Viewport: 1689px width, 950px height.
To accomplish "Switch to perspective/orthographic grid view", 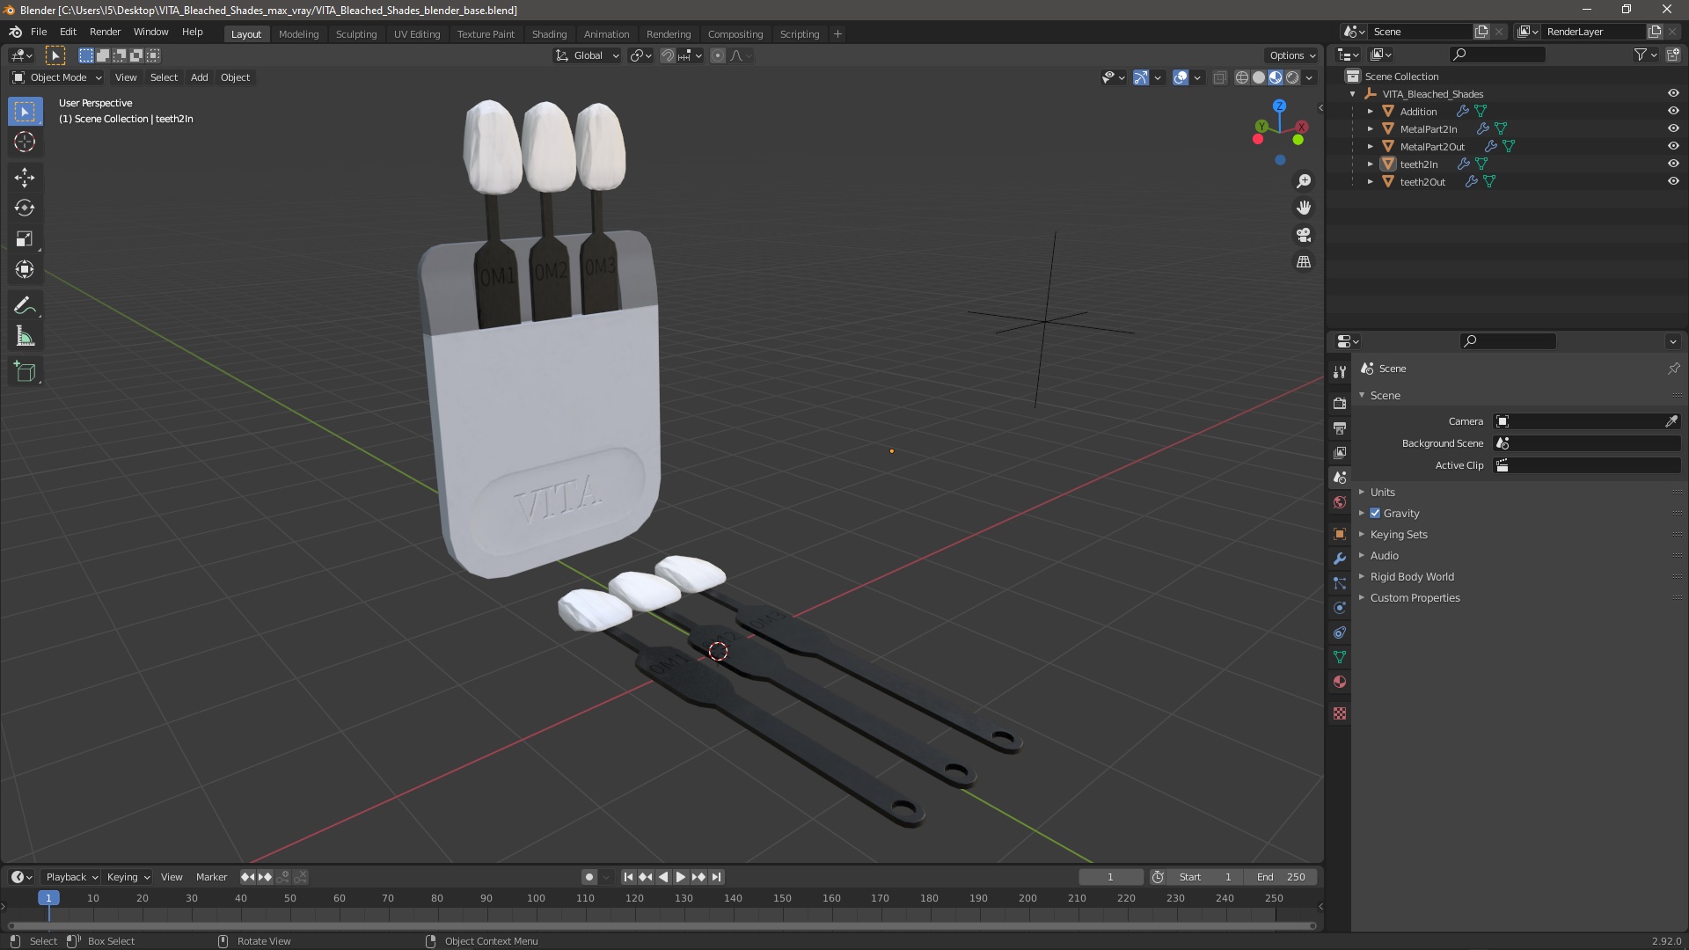I will click(1304, 262).
